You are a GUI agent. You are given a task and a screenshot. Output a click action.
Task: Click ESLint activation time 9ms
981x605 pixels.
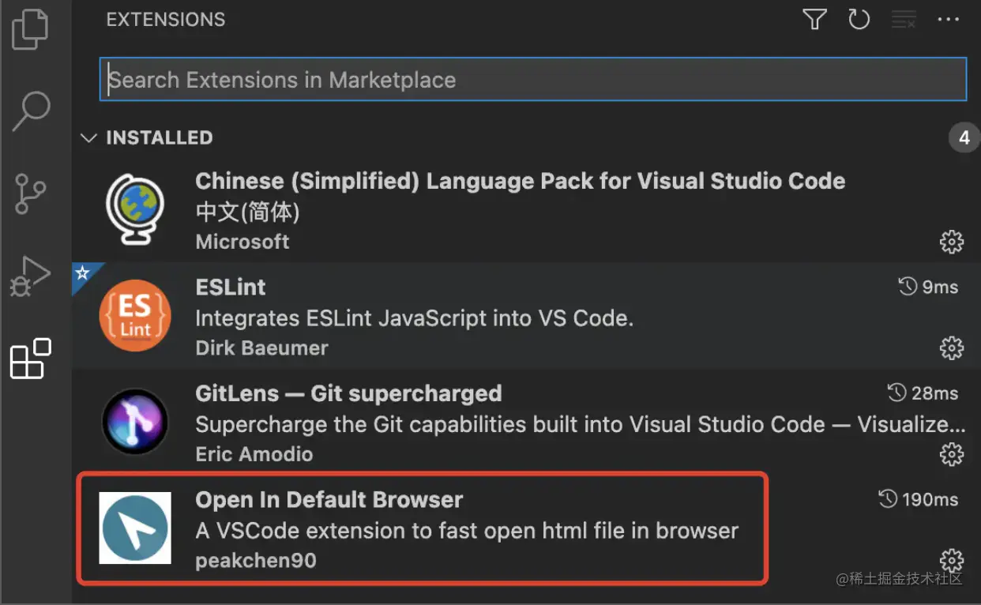pos(930,287)
